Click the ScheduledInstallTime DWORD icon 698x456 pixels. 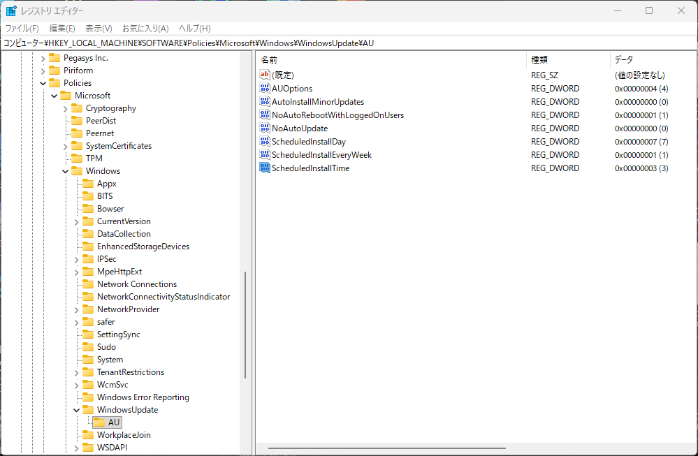click(264, 168)
